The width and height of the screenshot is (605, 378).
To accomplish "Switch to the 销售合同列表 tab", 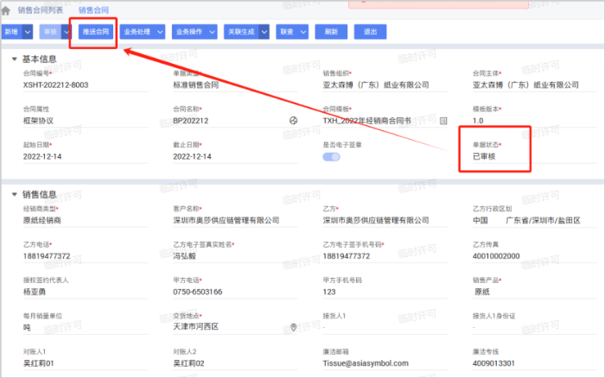I will click(x=40, y=9).
